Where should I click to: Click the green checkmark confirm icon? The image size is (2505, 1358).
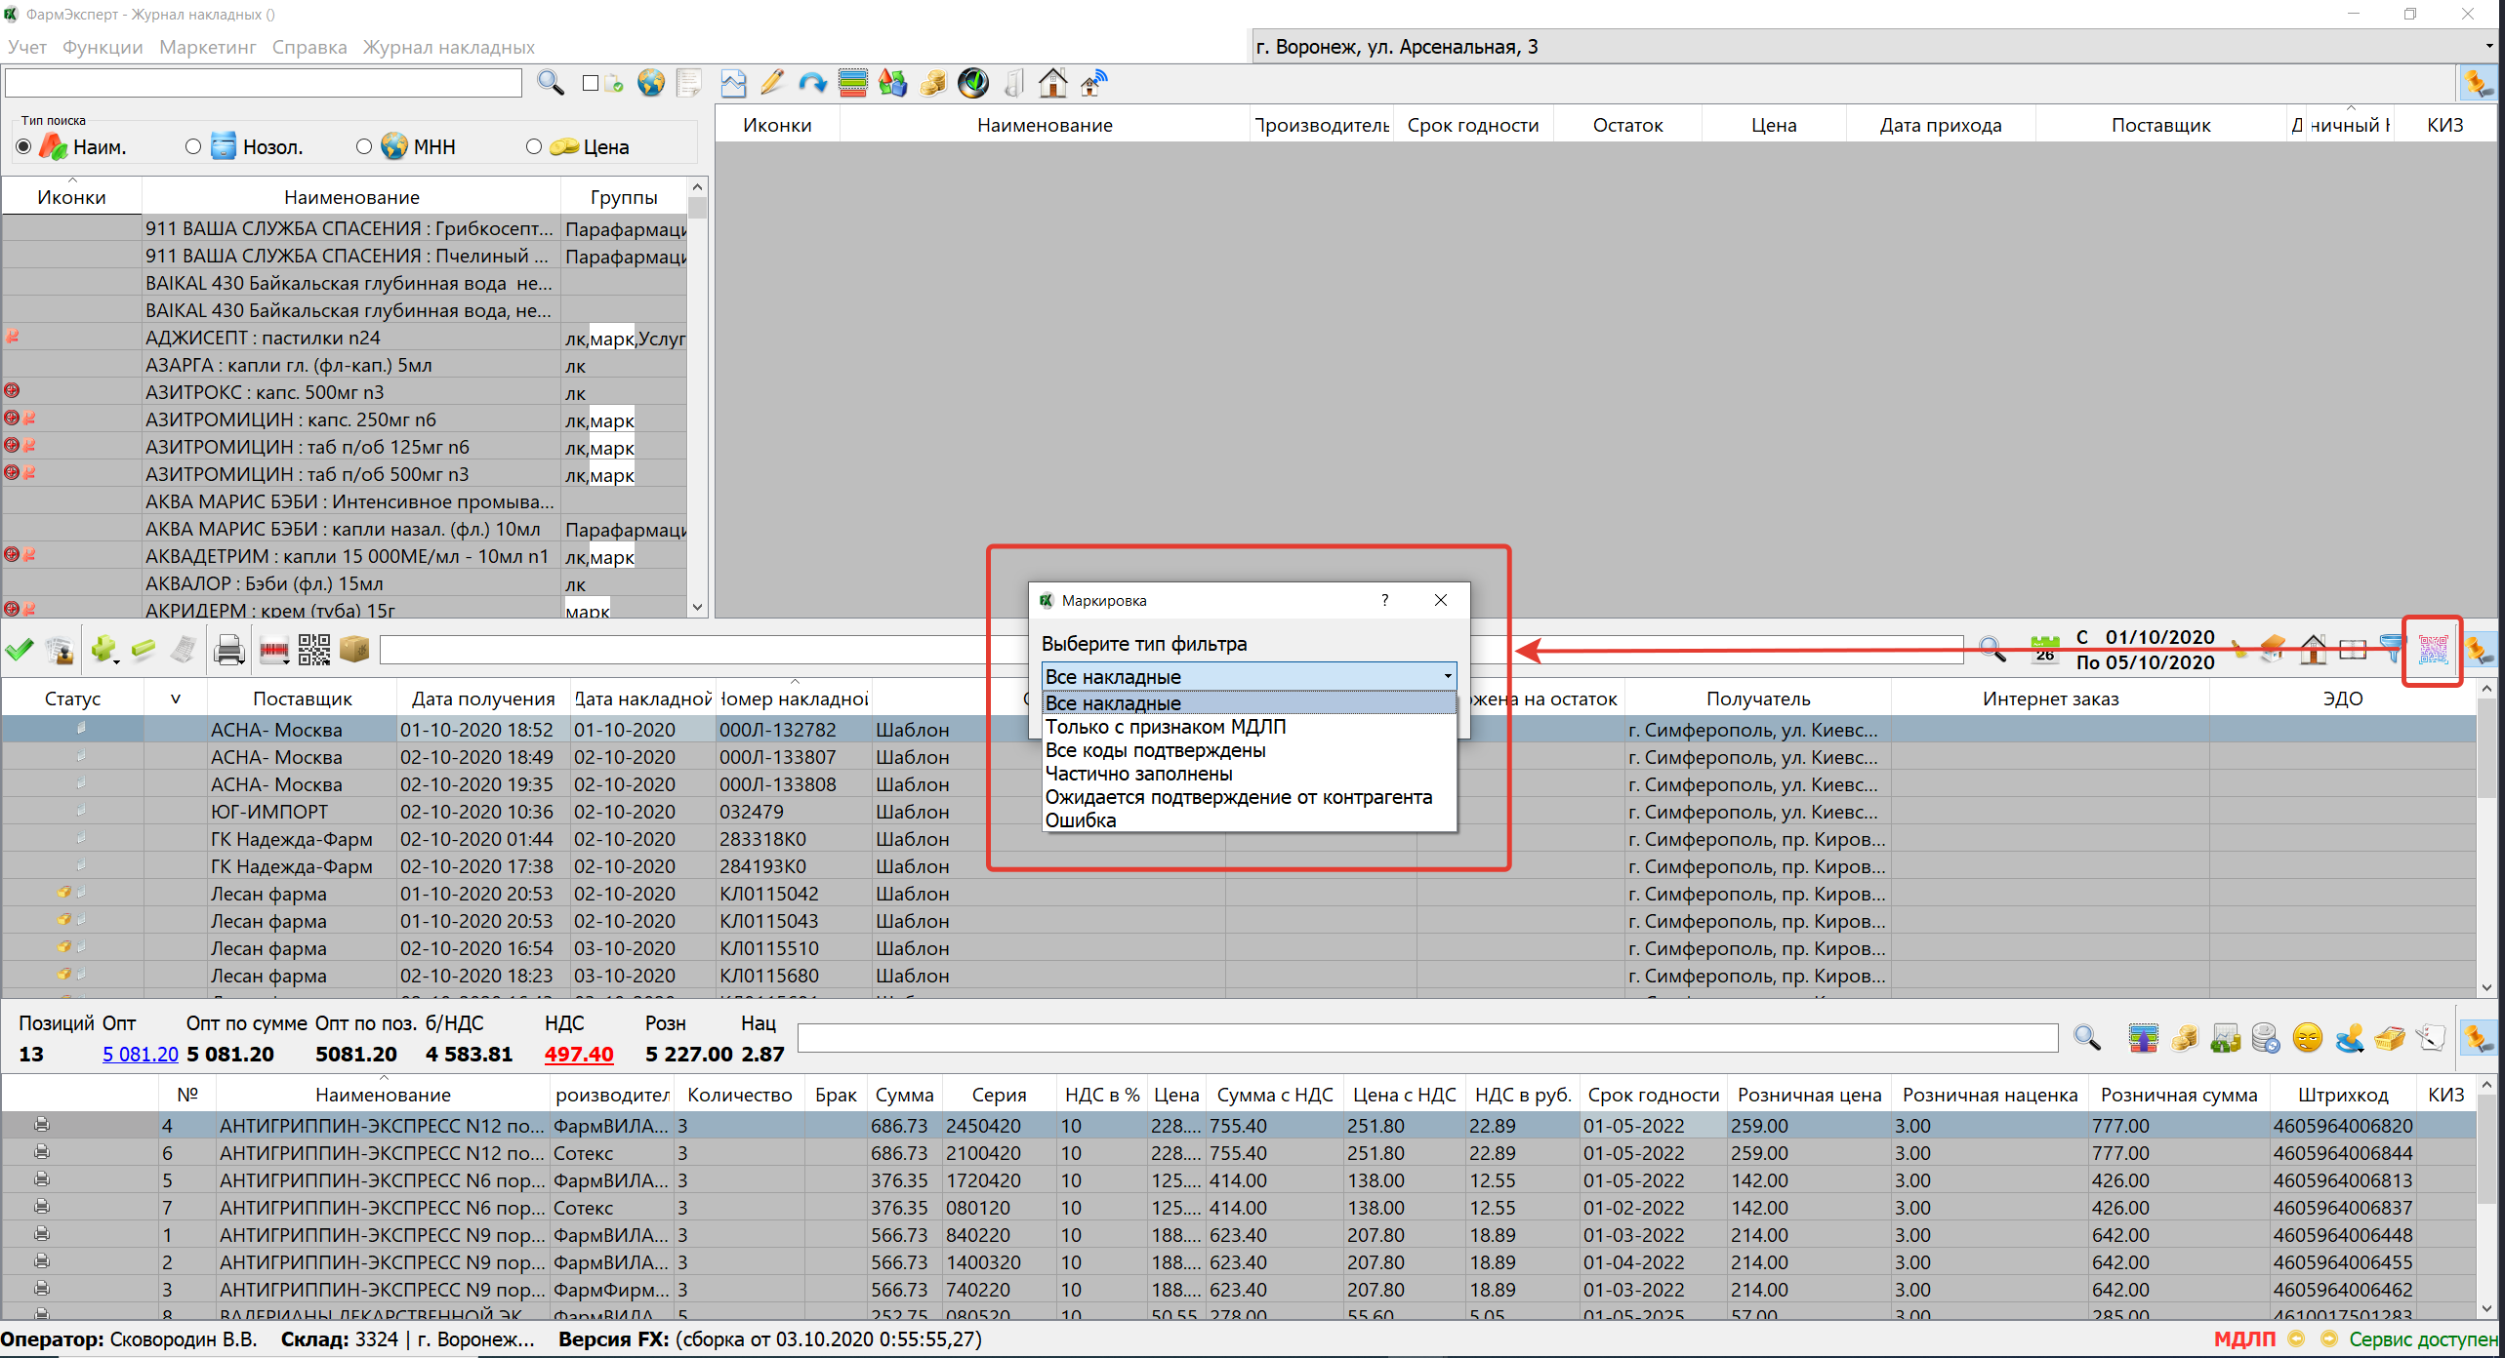tap(20, 650)
